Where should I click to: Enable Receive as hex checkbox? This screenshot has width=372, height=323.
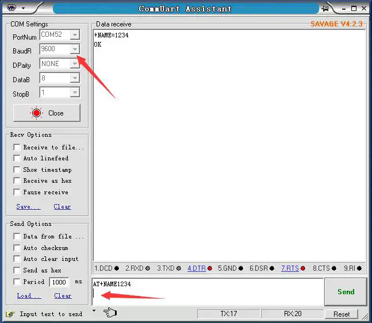17,180
